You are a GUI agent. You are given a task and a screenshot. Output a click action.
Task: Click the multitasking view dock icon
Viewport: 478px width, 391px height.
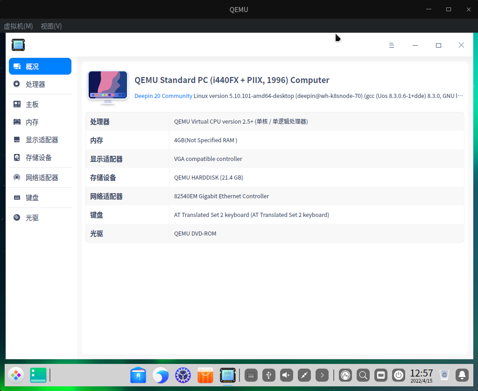click(x=38, y=375)
